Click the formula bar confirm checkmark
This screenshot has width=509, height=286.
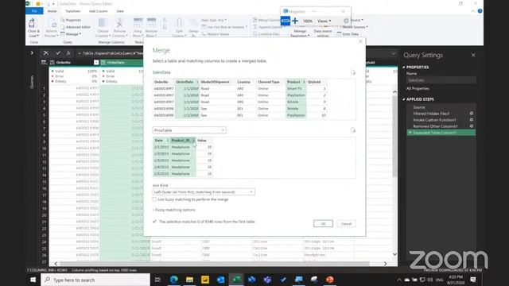pyautogui.click(x=58, y=53)
